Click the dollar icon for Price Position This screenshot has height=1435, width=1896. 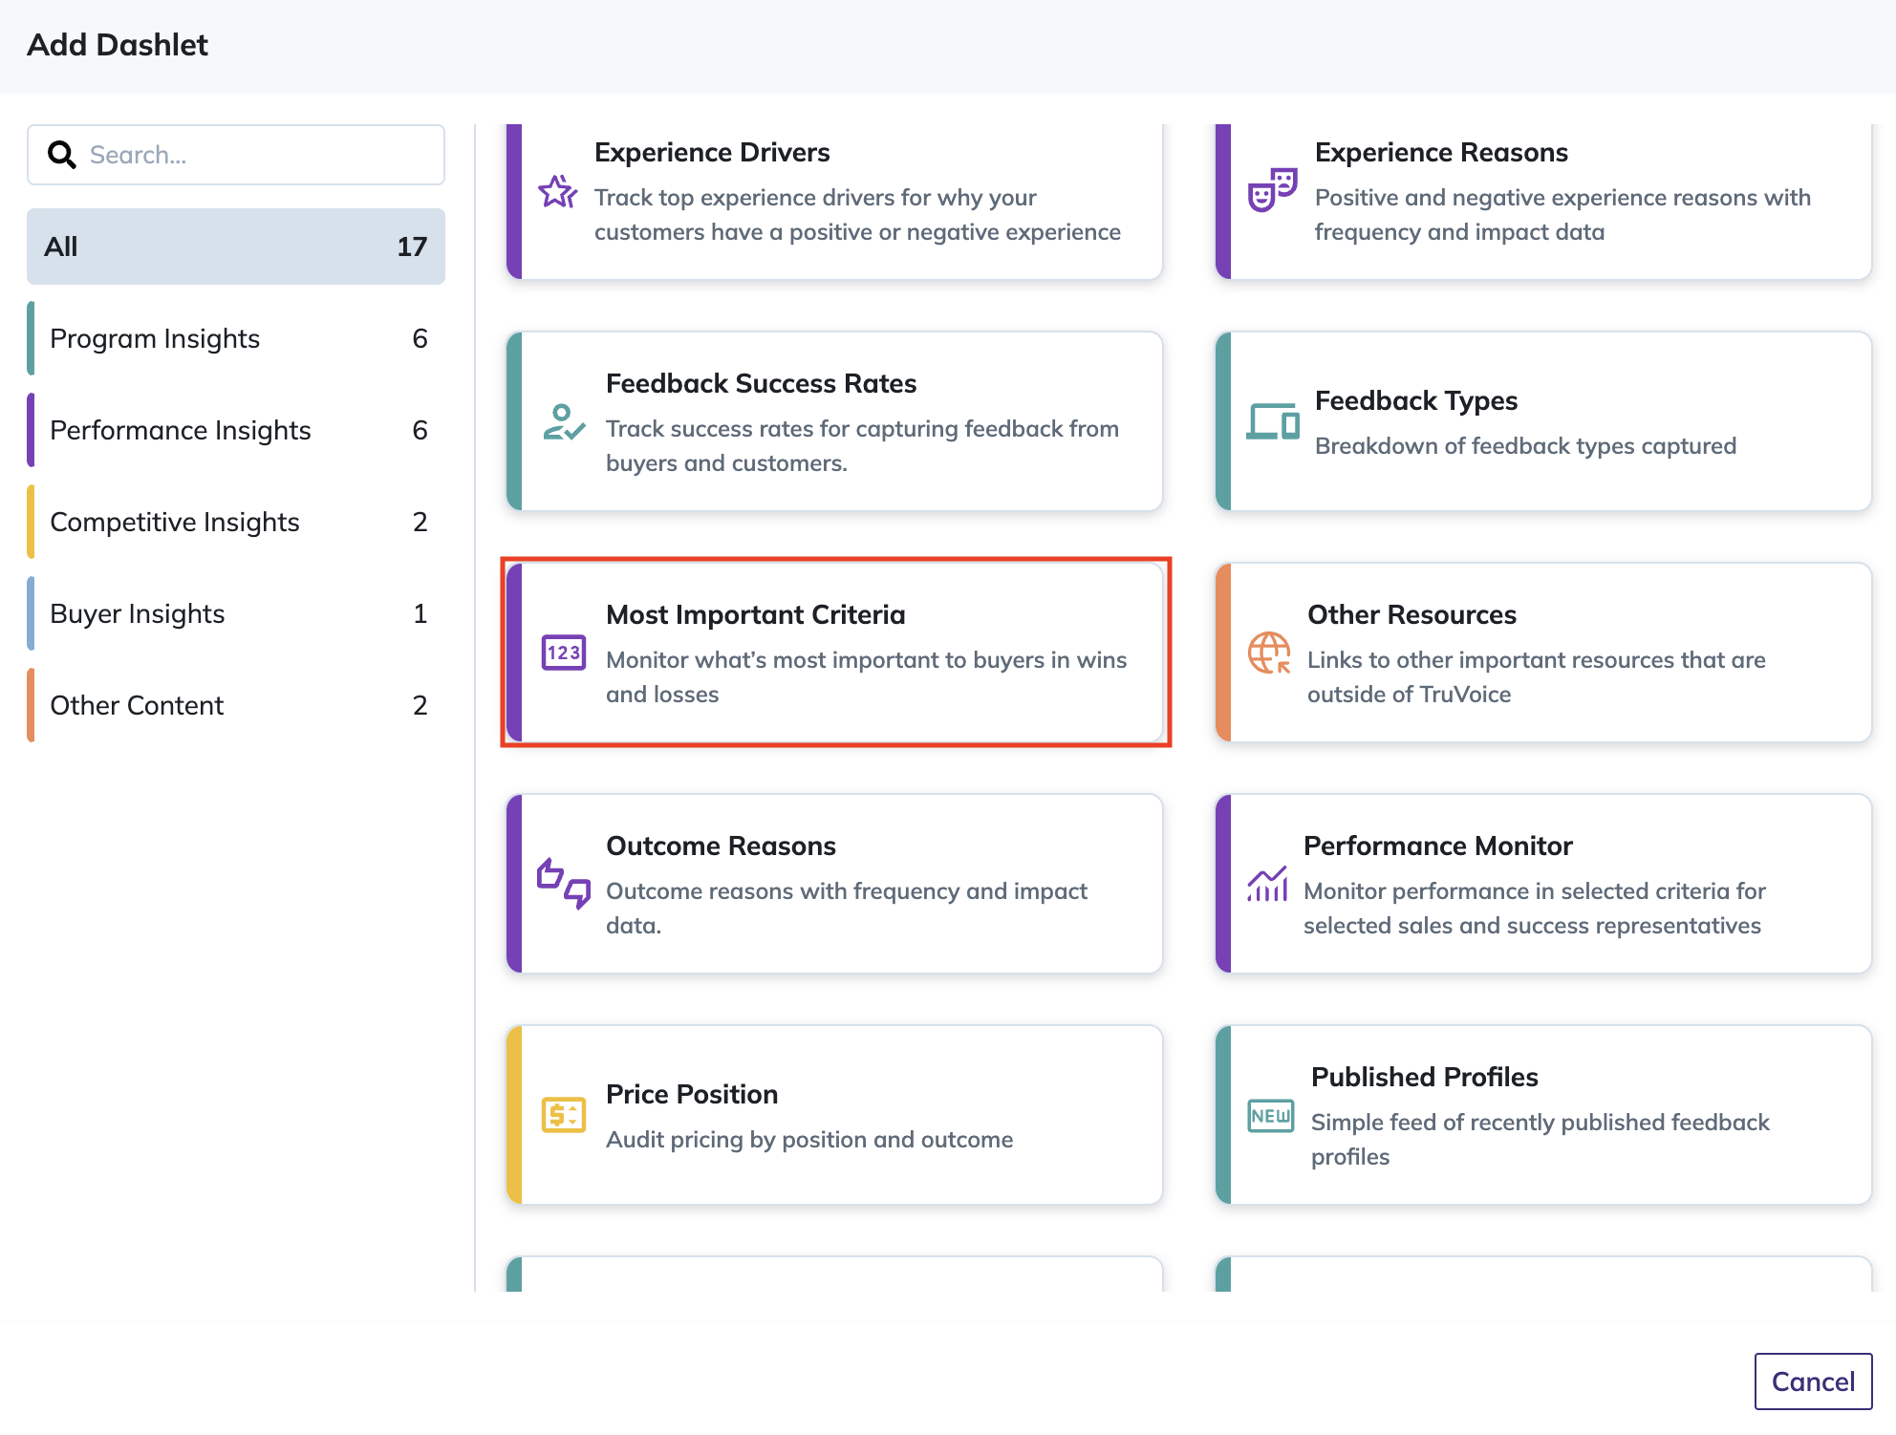click(564, 1115)
